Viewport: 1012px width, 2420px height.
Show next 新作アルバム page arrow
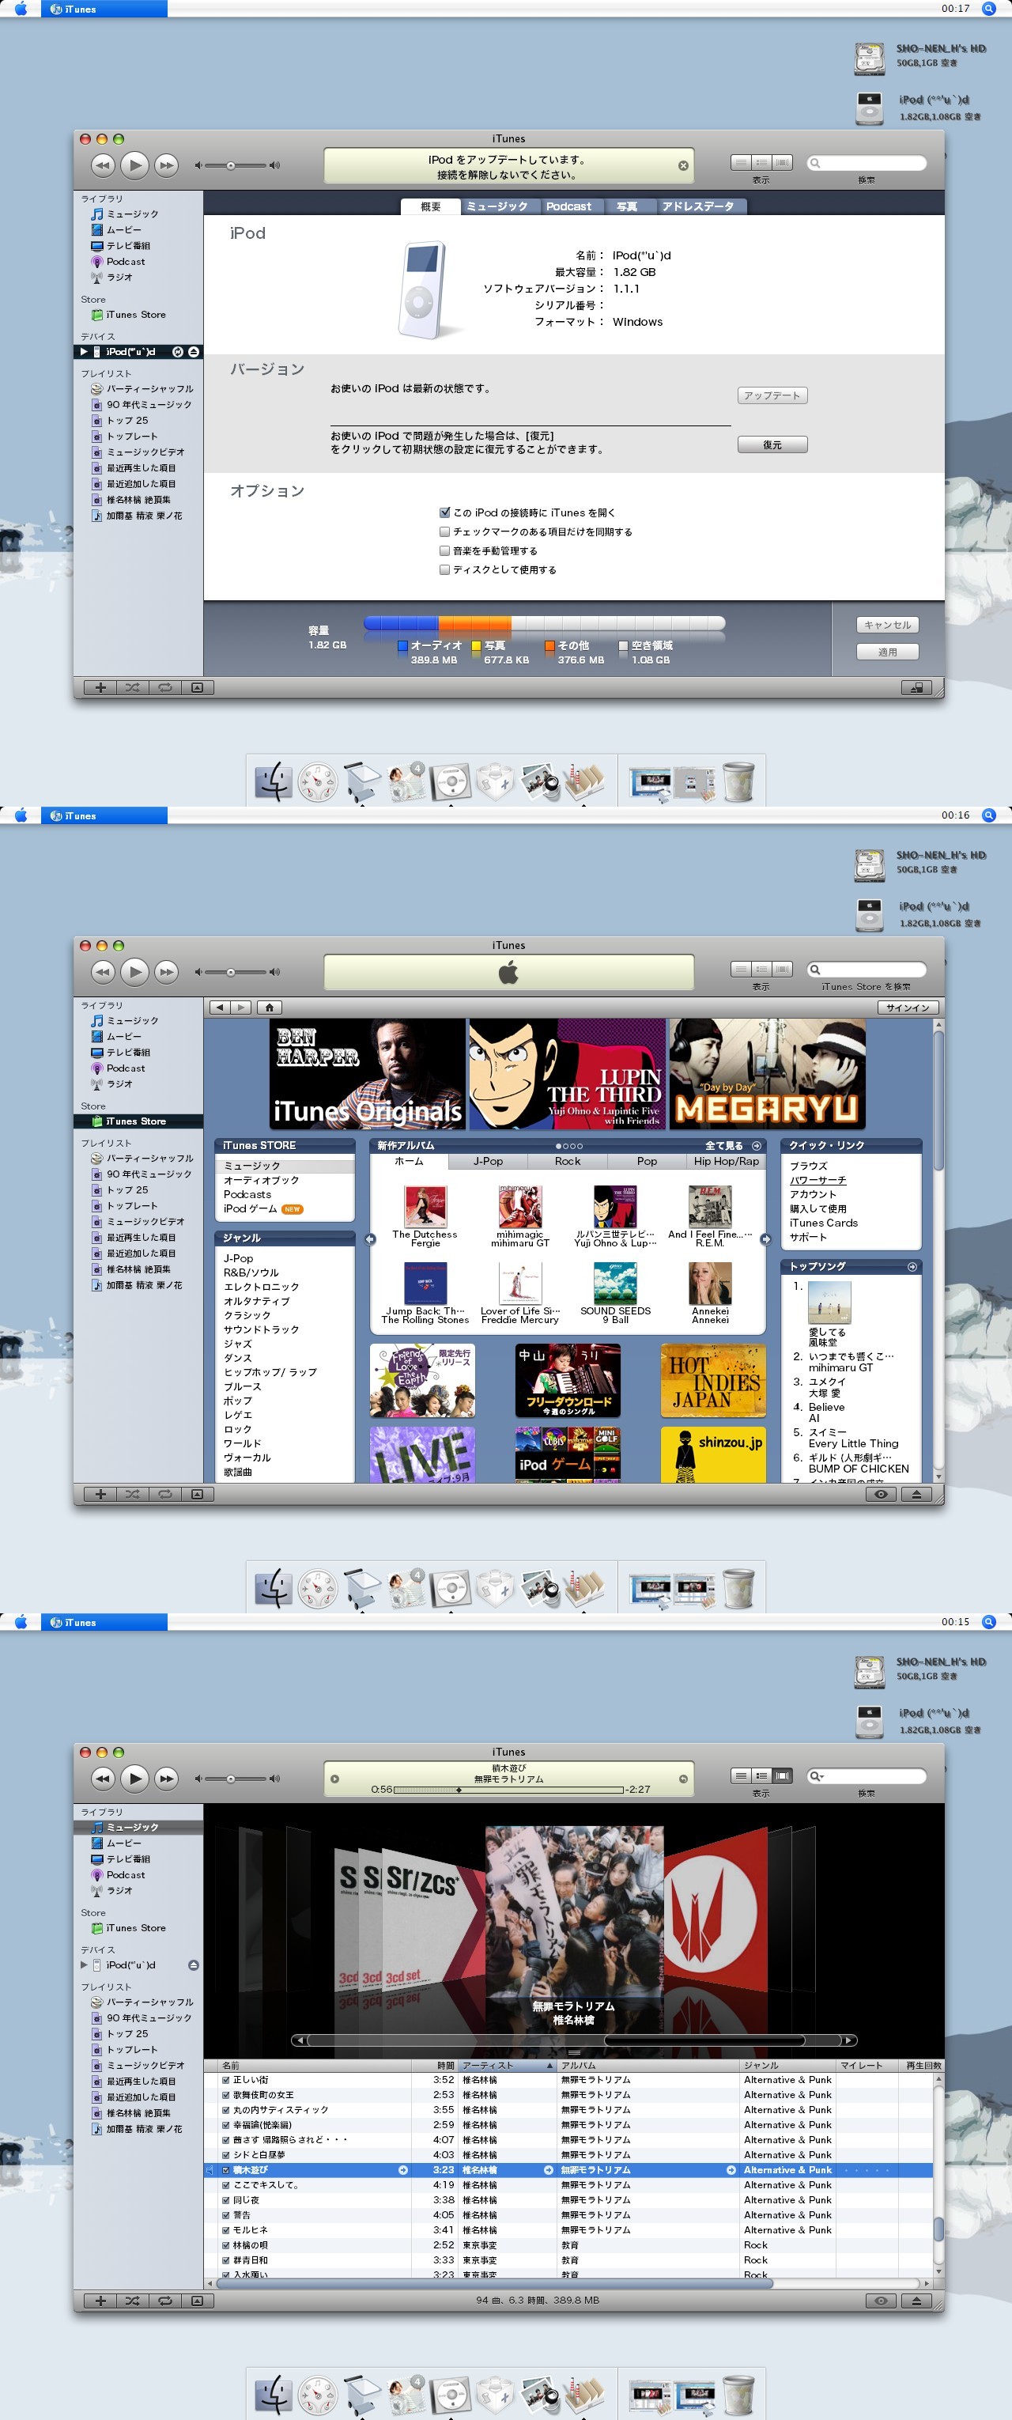(765, 1239)
